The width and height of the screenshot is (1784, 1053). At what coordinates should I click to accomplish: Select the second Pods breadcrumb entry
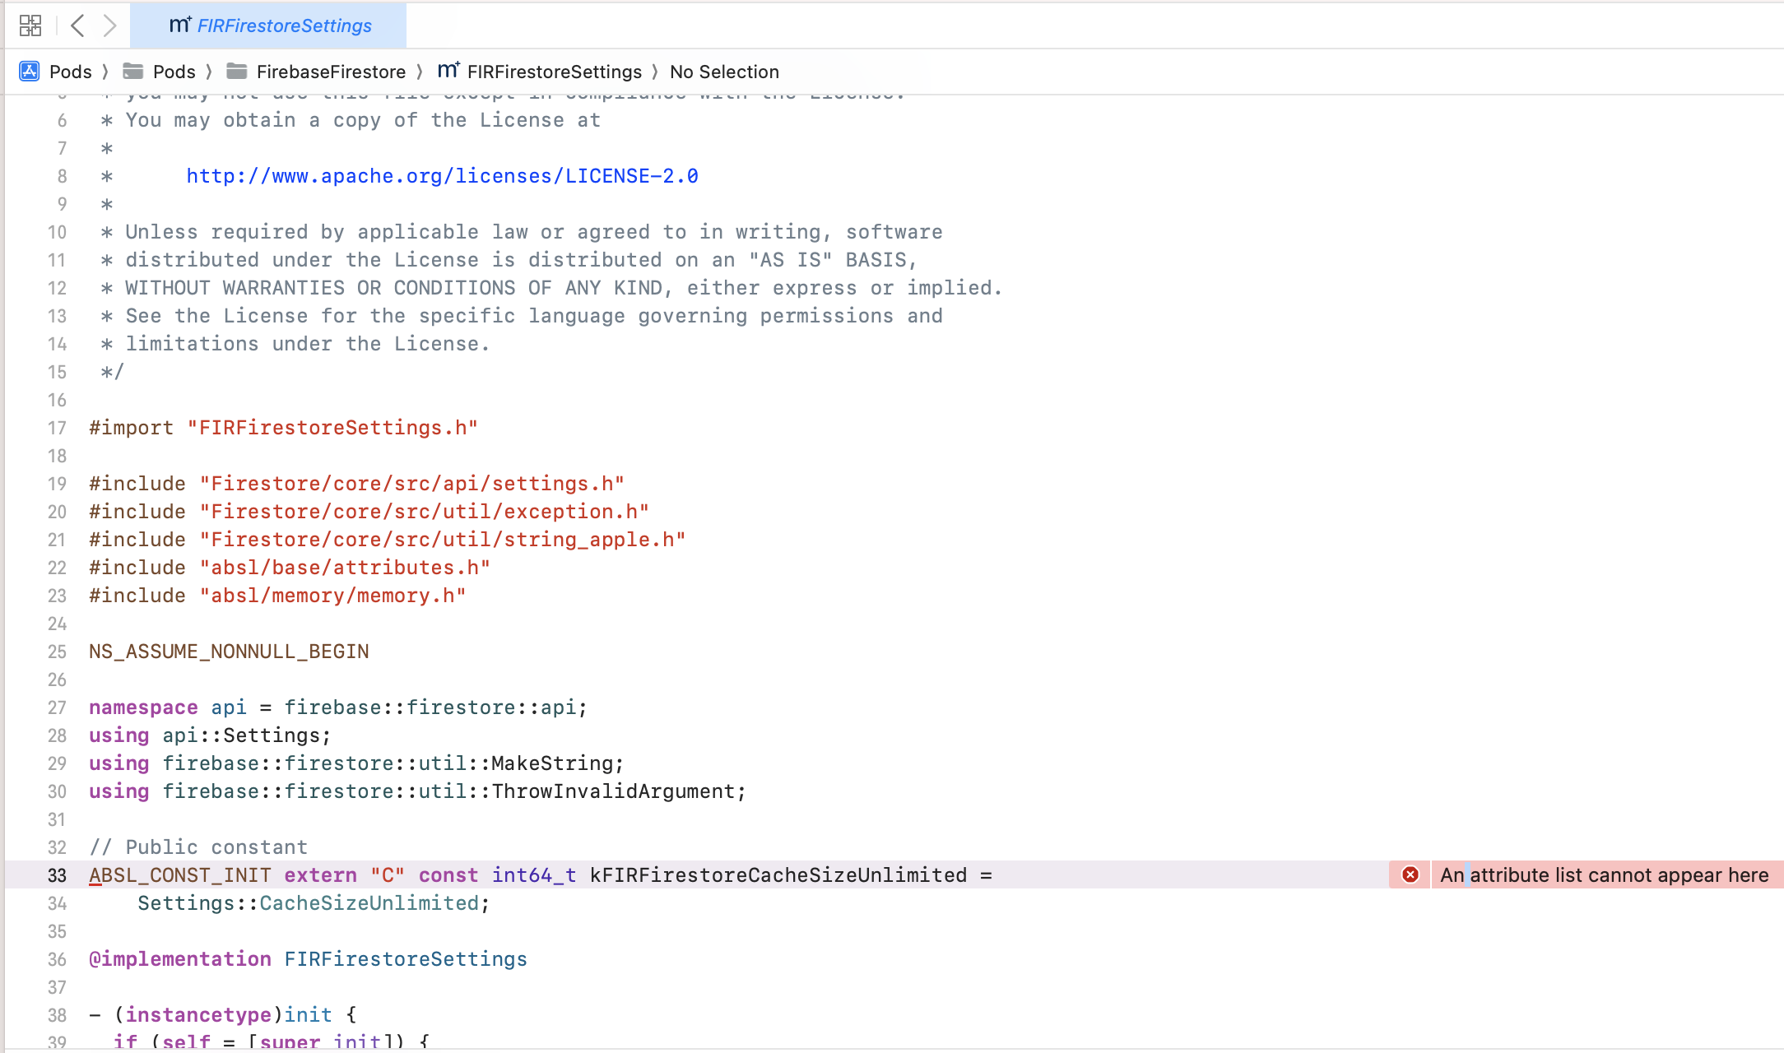coord(174,72)
